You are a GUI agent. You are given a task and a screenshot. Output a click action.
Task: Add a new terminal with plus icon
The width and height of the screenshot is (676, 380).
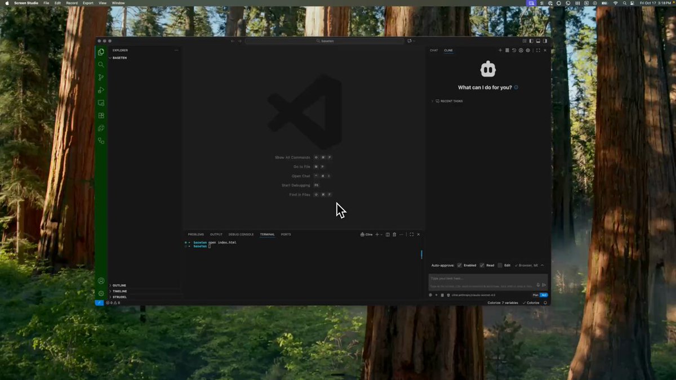pyautogui.click(x=377, y=234)
